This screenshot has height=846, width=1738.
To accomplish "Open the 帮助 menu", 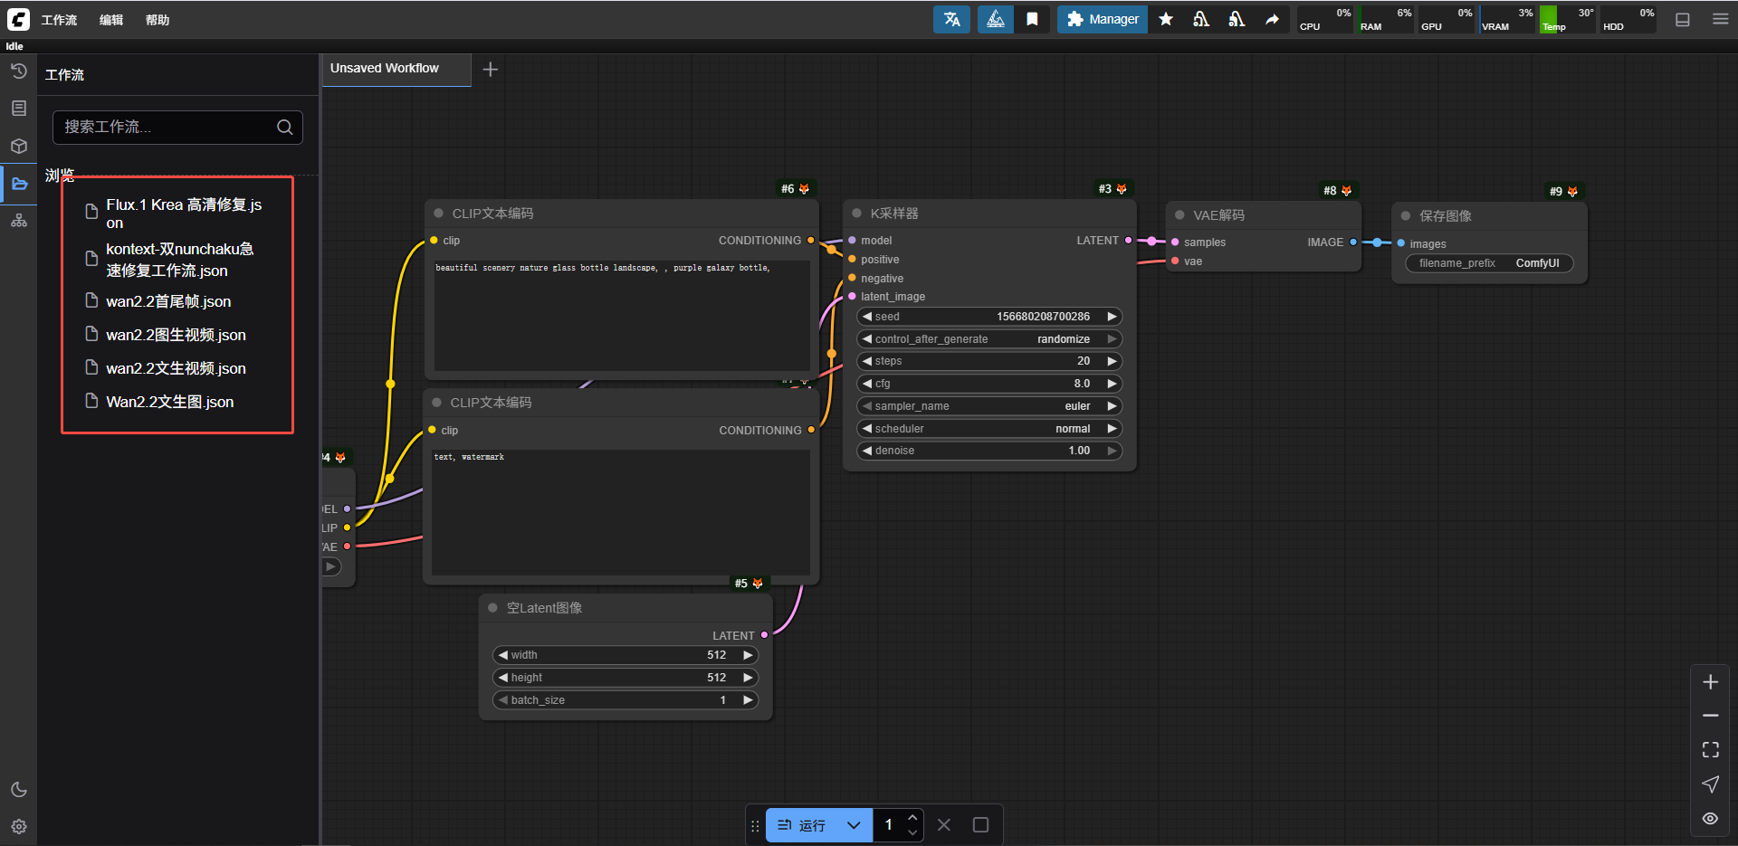I will click(158, 20).
